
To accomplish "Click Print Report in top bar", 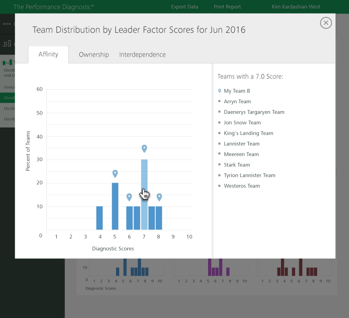I will [227, 7].
